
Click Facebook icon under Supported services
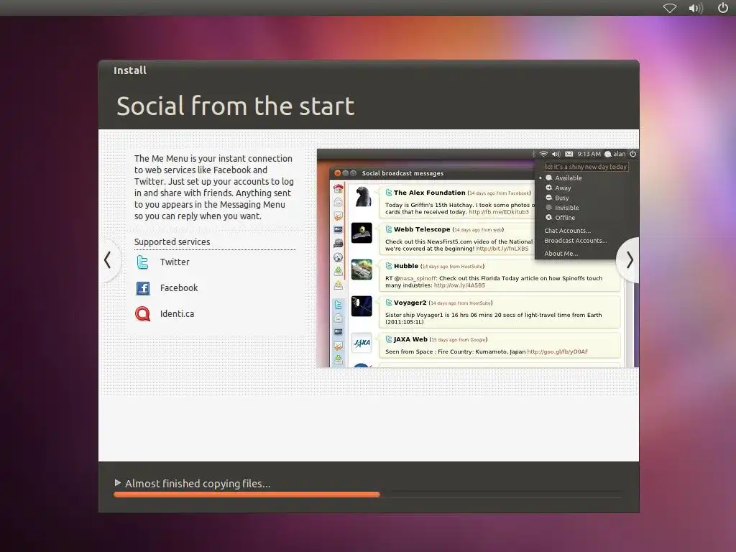coord(143,287)
